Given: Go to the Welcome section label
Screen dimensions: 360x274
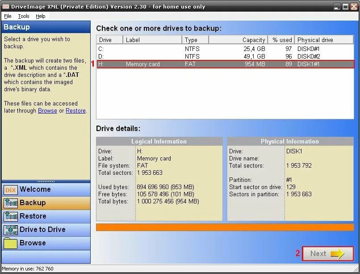Looking at the screenshot, I should tap(35, 189).
